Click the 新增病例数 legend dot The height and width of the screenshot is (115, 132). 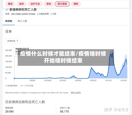coord(6,86)
